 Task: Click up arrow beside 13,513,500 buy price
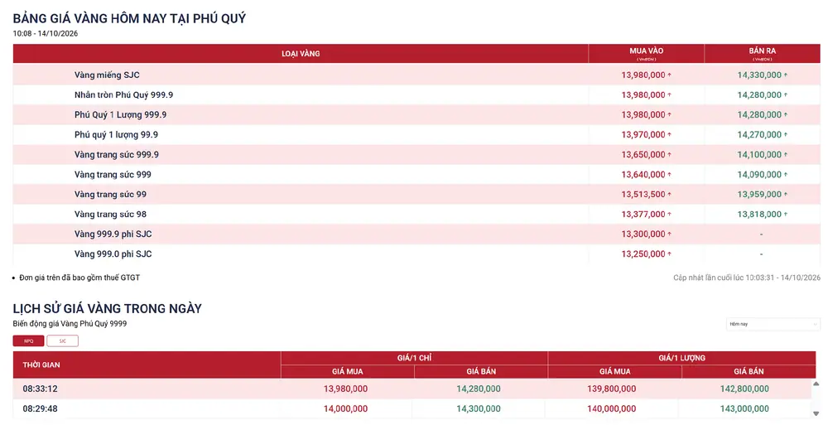[x=670, y=195]
